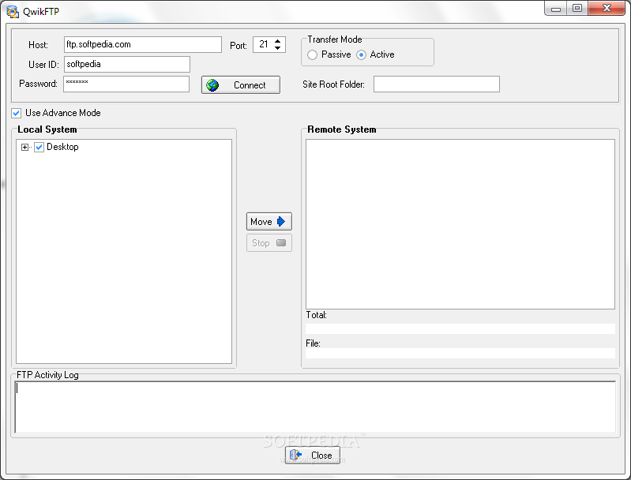631x480 pixels.
Task: Select the Desktop item in Local System
Action: [x=62, y=147]
